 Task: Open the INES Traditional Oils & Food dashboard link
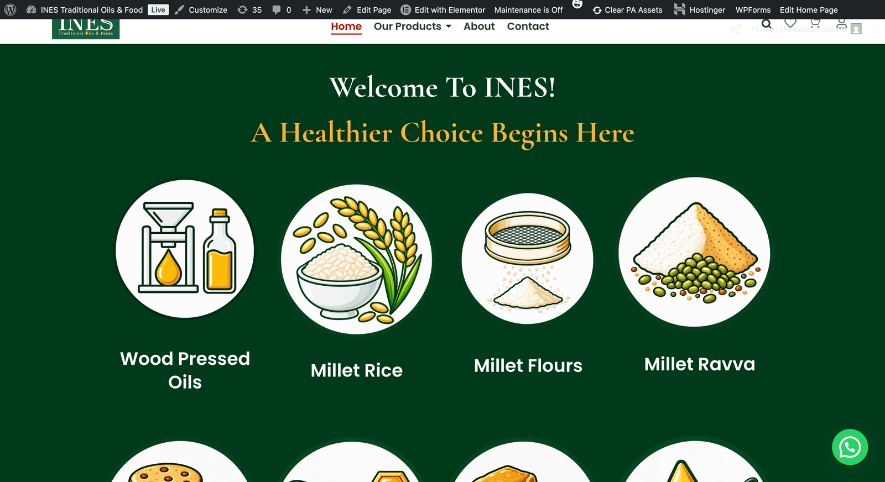coord(85,10)
